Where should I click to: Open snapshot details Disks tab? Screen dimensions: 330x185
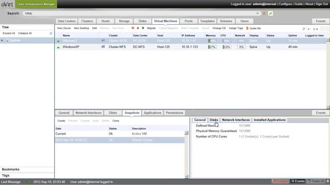point(214,120)
